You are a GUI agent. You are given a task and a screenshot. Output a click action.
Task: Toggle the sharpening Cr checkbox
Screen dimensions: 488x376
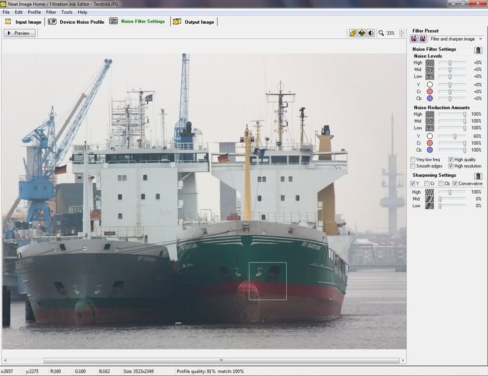coord(427,184)
